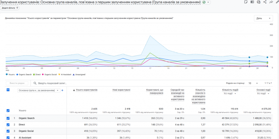279x139 pixels.
Task: Click the green data quality check icon
Action: 204,2
